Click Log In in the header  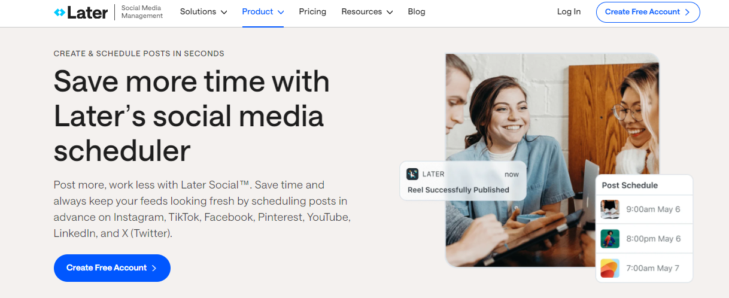click(x=569, y=12)
